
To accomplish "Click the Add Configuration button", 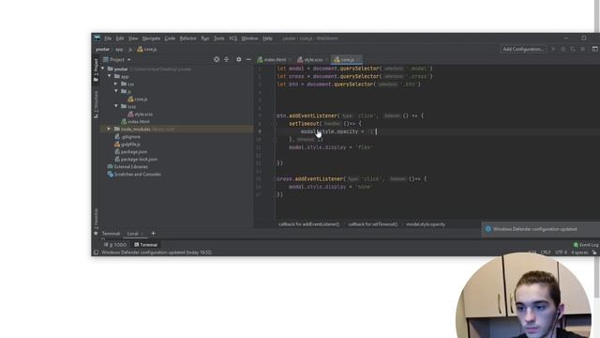I will coord(523,49).
